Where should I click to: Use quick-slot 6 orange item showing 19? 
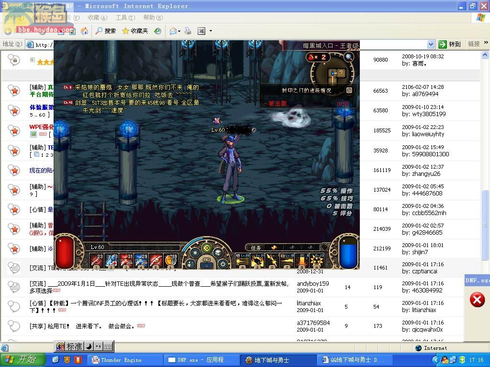pos(171,260)
